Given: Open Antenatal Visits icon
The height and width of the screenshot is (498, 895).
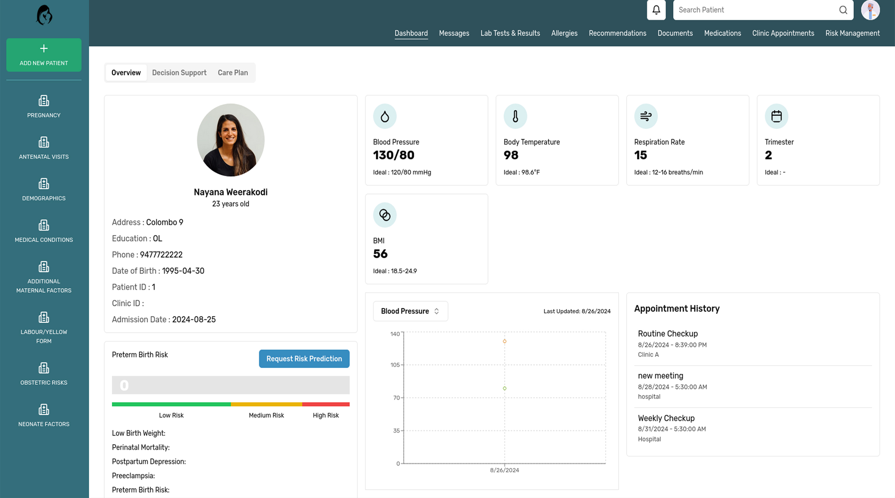Looking at the screenshot, I should coord(44,142).
